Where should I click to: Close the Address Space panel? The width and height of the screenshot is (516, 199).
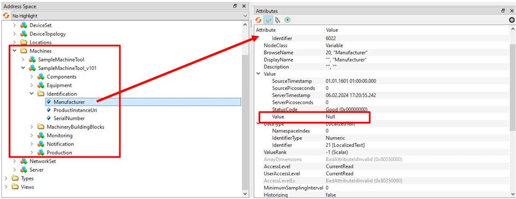click(x=244, y=6)
